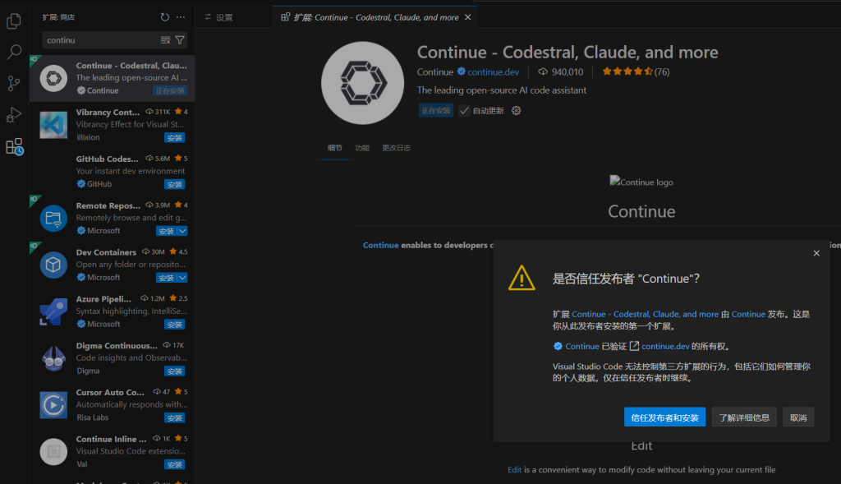Clear the extension search results
The width and height of the screenshot is (841, 484).
pyautogui.click(x=166, y=39)
